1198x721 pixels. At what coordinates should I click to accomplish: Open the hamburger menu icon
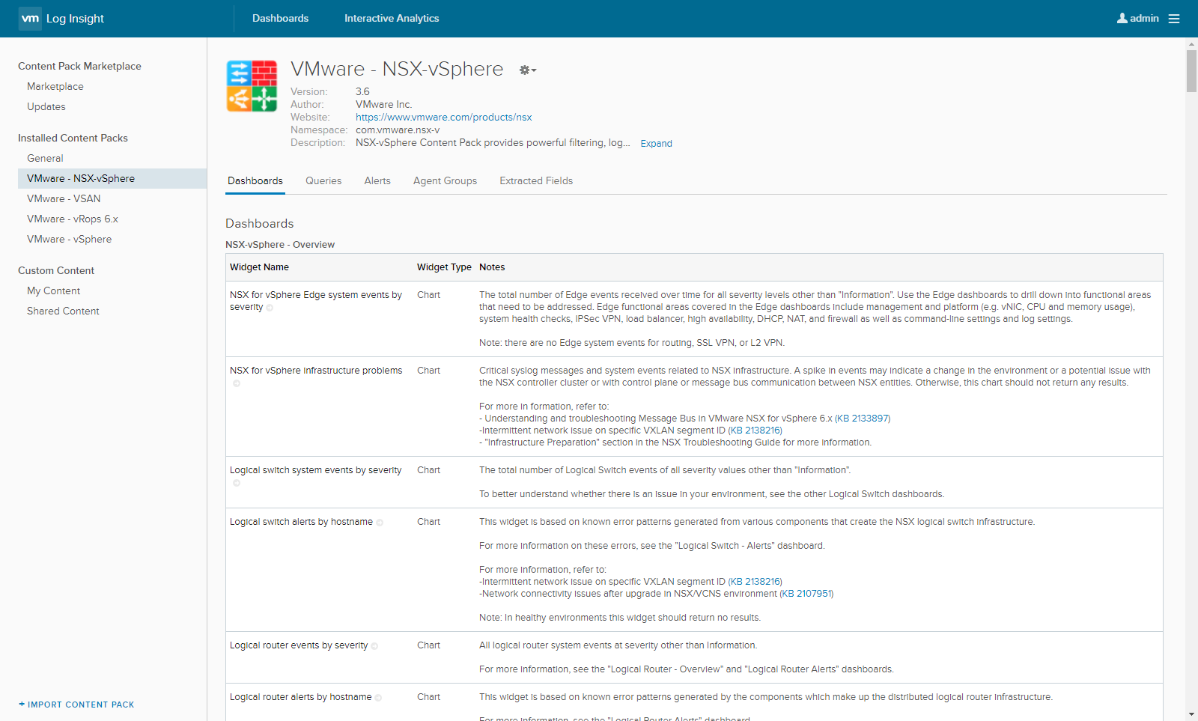tap(1174, 19)
